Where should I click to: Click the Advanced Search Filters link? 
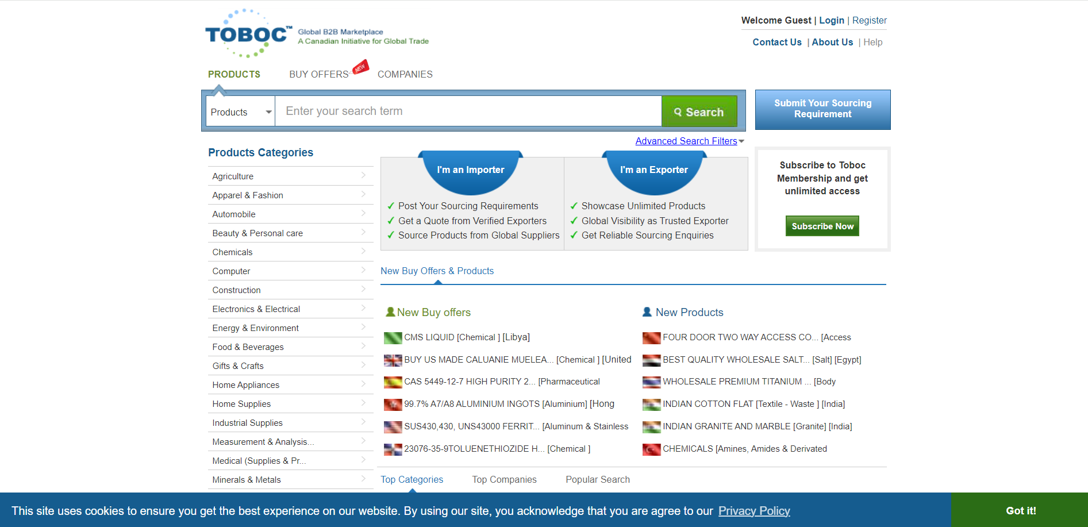[x=686, y=141]
